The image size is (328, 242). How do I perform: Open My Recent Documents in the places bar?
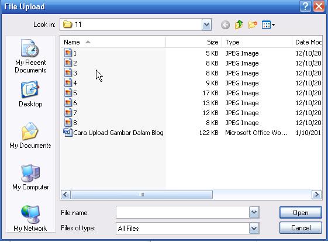pos(30,56)
